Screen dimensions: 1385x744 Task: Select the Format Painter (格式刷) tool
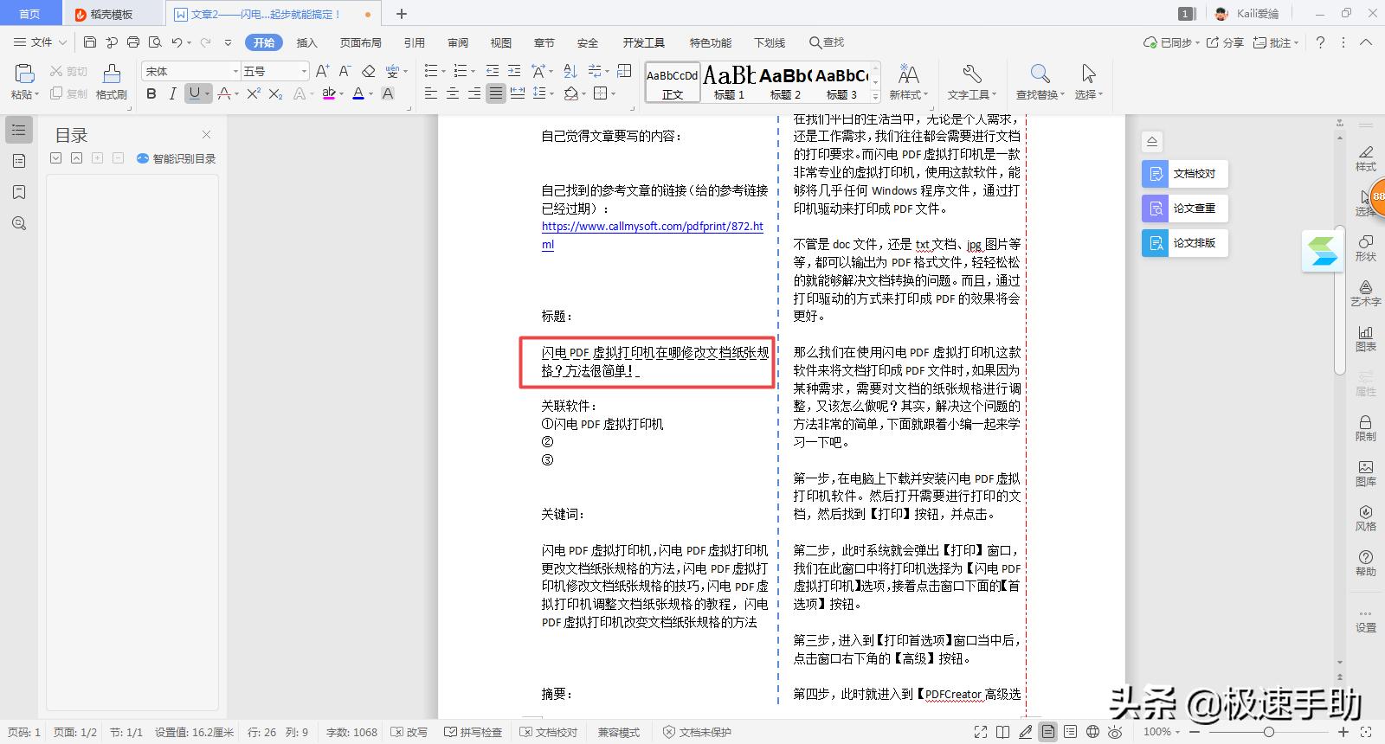coord(112,81)
